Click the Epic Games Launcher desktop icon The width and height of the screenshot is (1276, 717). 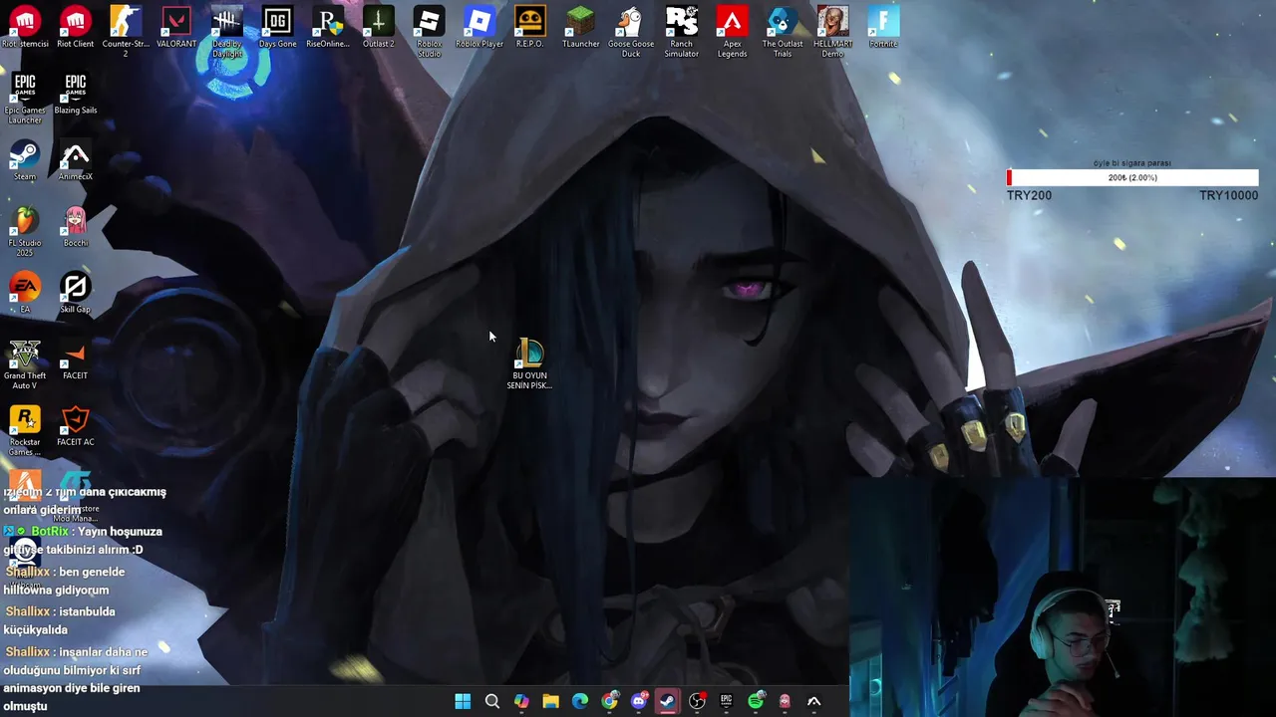click(x=25, y=98)
